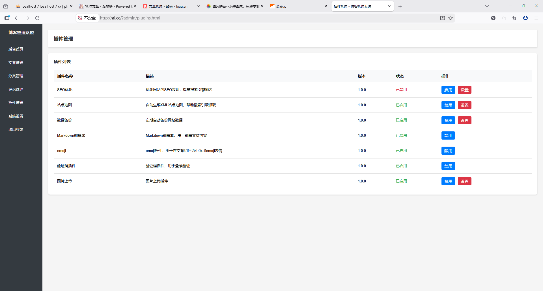Open the browser extensions puzzle icon
The width and height of the screenshot is (543, 291).
pyautogui.click(x=503, y=18)
